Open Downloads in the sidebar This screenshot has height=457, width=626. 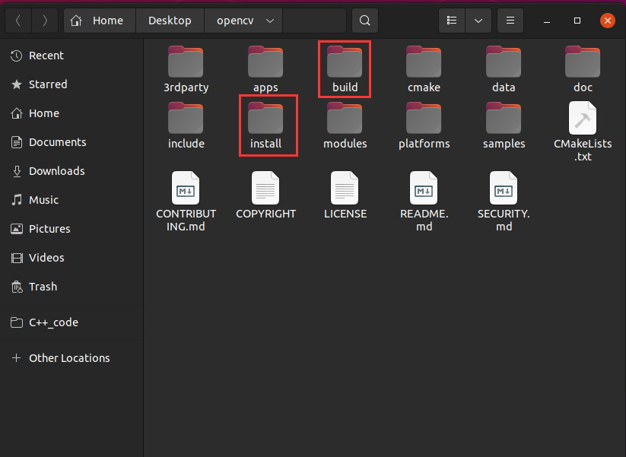coord(71,171)
